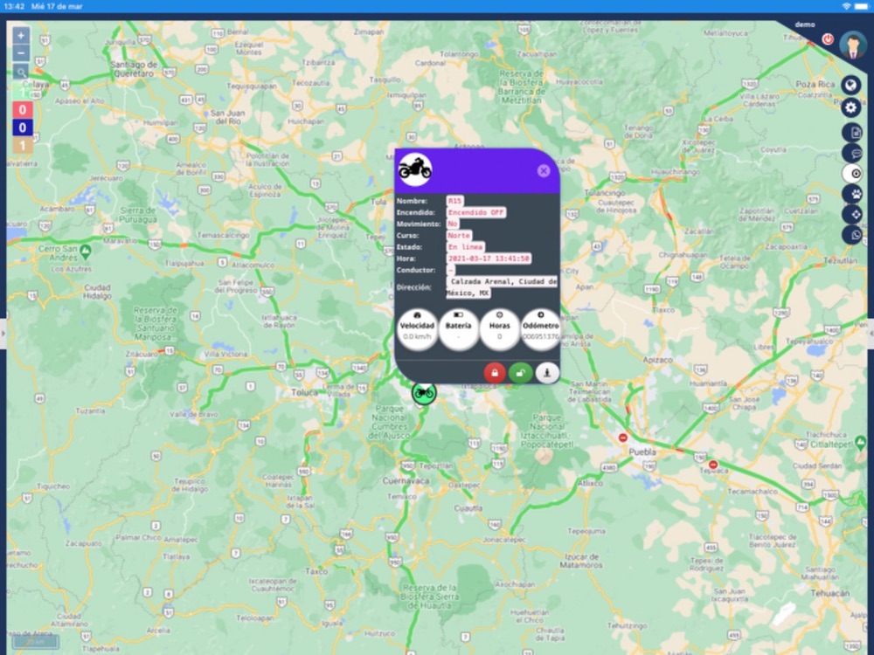Expand the left side panel arrow handle
The width and height of the screenshot is (874, 655).
pyautogui.click(x=3, y=334)
